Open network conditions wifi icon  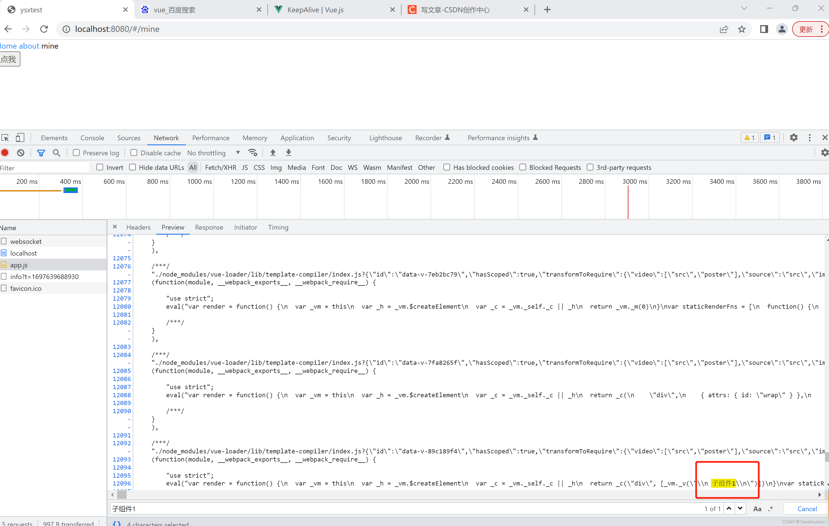[252, 153]
